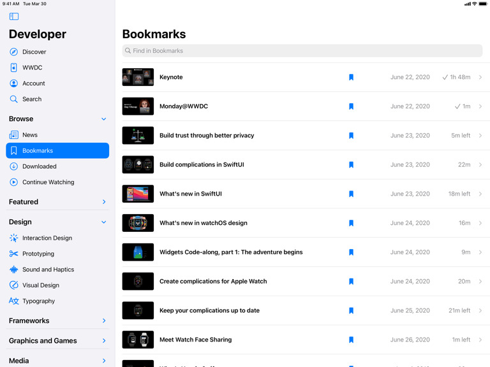Viewport: 490px width, 367px height.
Task: Expand the Graphics and Games section
Action: click(x=104, y=340)
